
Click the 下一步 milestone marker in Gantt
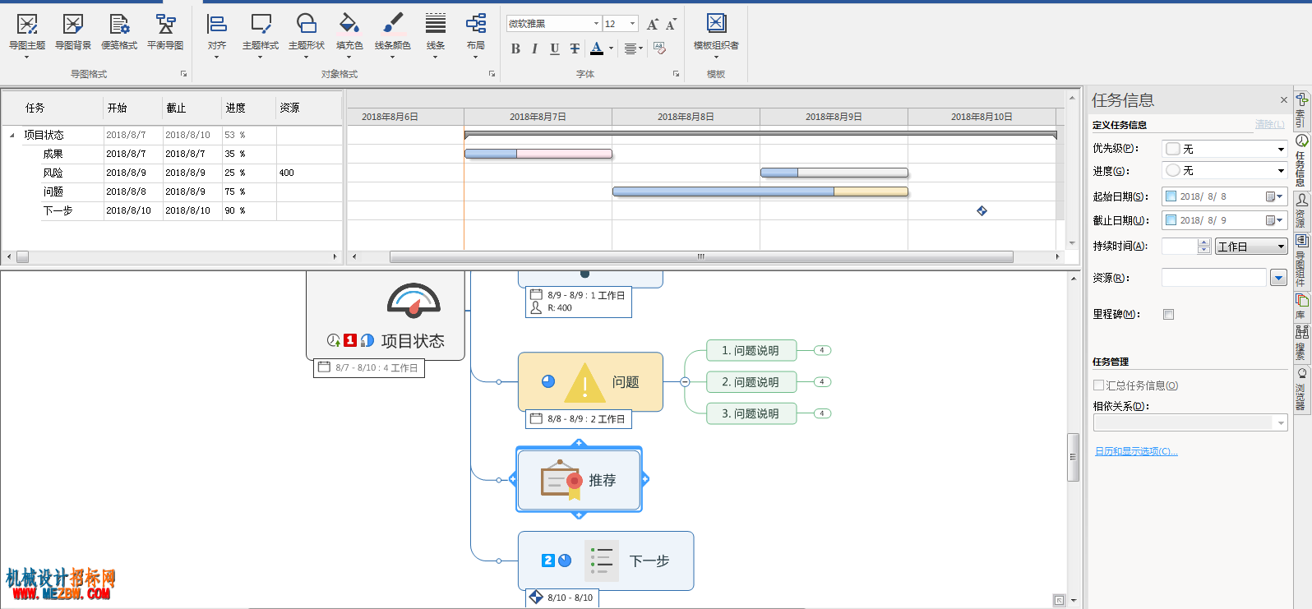982,210
